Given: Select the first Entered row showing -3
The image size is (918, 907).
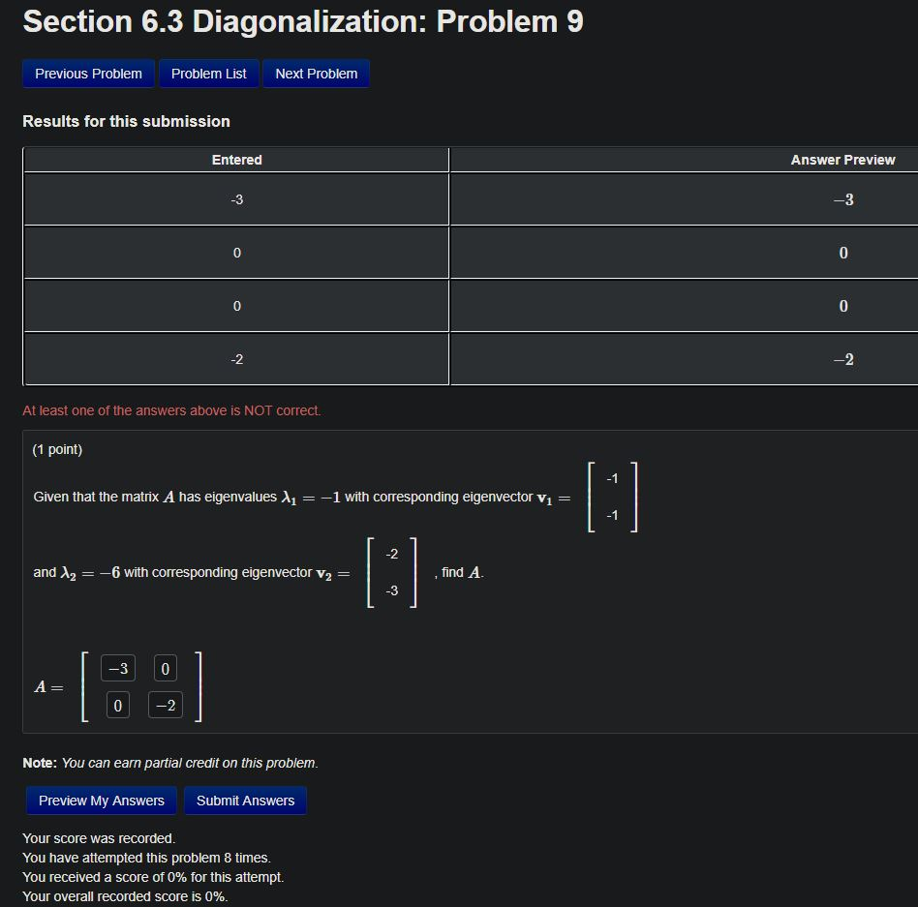Looking at the screenshot, I should (x=236, y=199).
